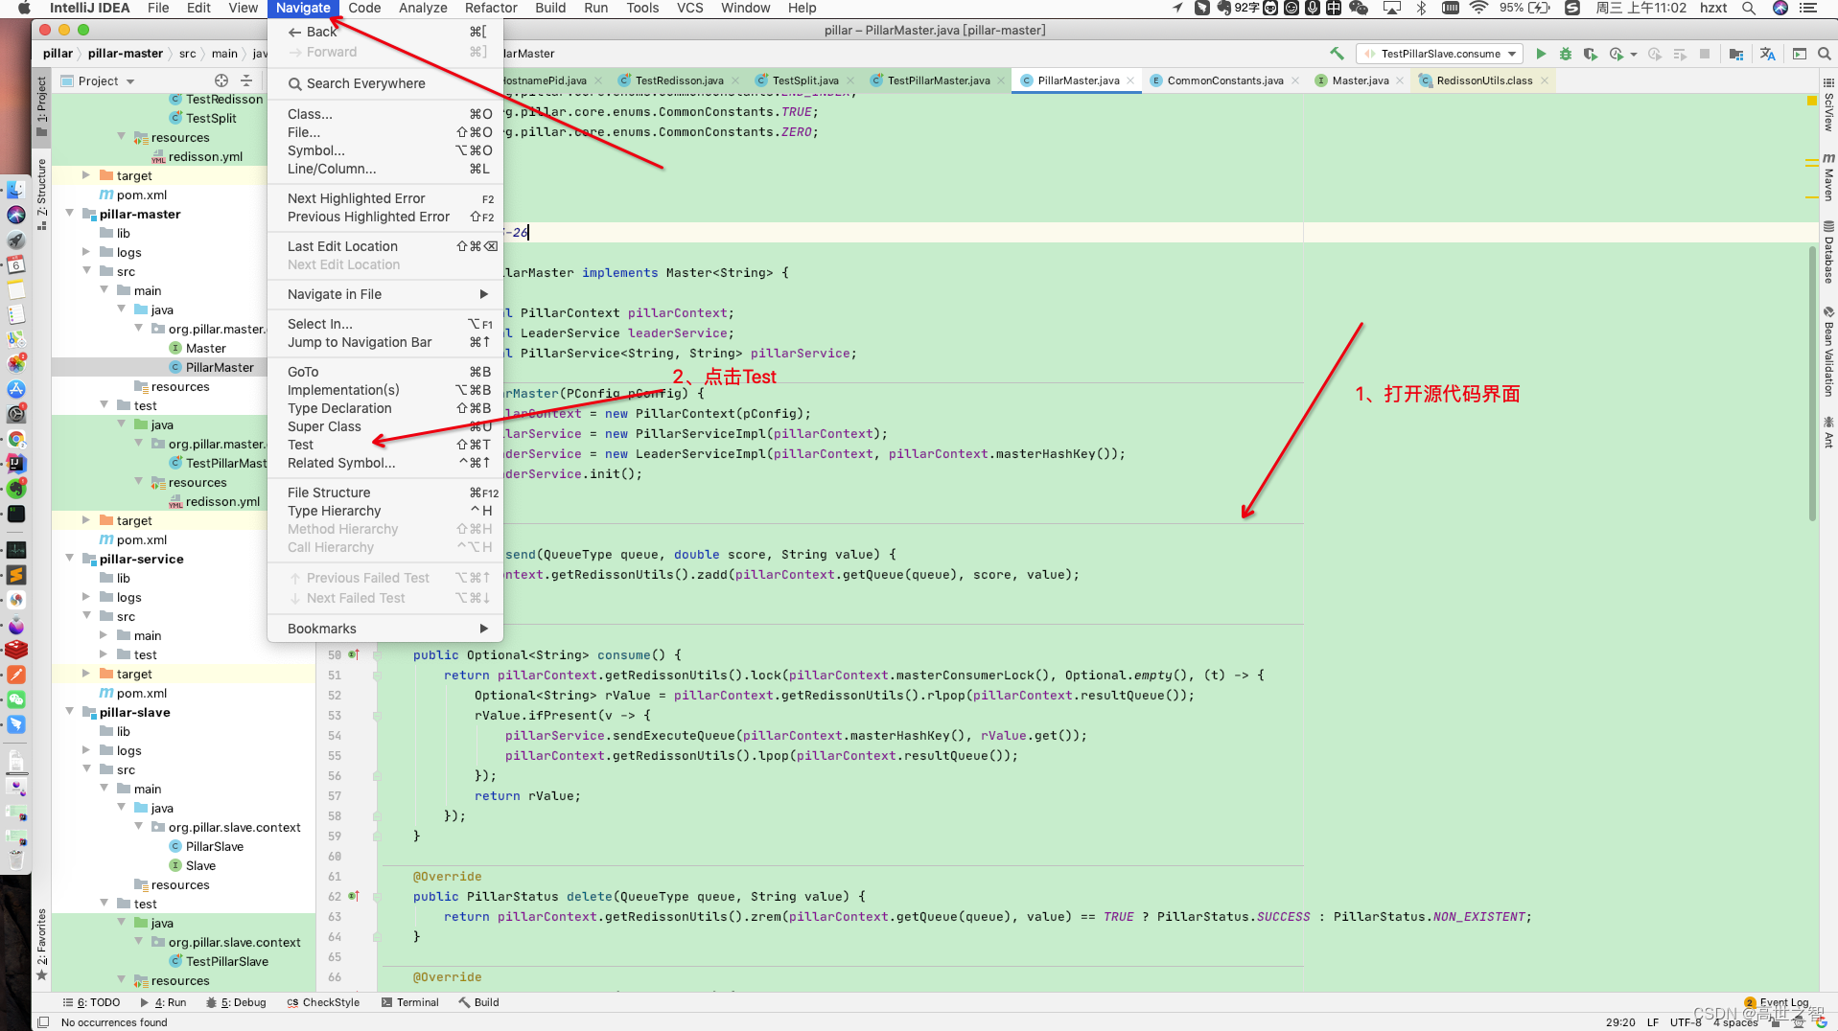Open Search Everywhere magnifier in IDE toolbar
The width and height of the screenshot is (1838, 1031).
click(1825, 54)
